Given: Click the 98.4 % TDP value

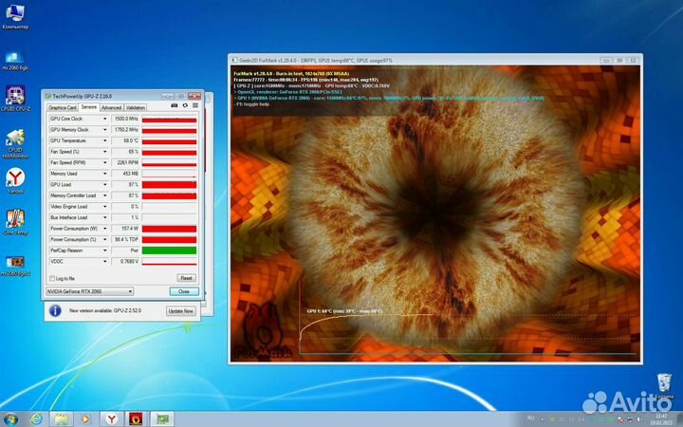Looking at the screenshot, I should click(x=125, y=240).
